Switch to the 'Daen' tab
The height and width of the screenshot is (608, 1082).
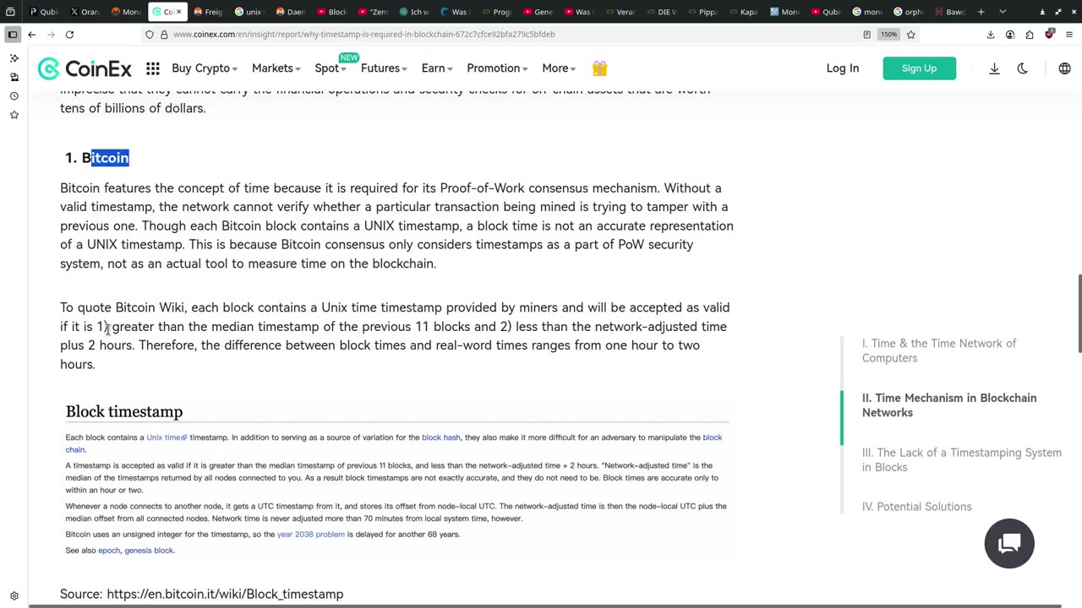[291, 12]
